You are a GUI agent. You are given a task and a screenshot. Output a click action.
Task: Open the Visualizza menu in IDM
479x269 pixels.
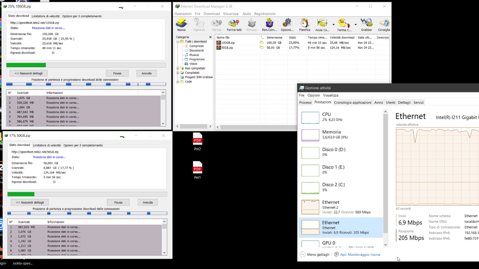coord(231,14)
